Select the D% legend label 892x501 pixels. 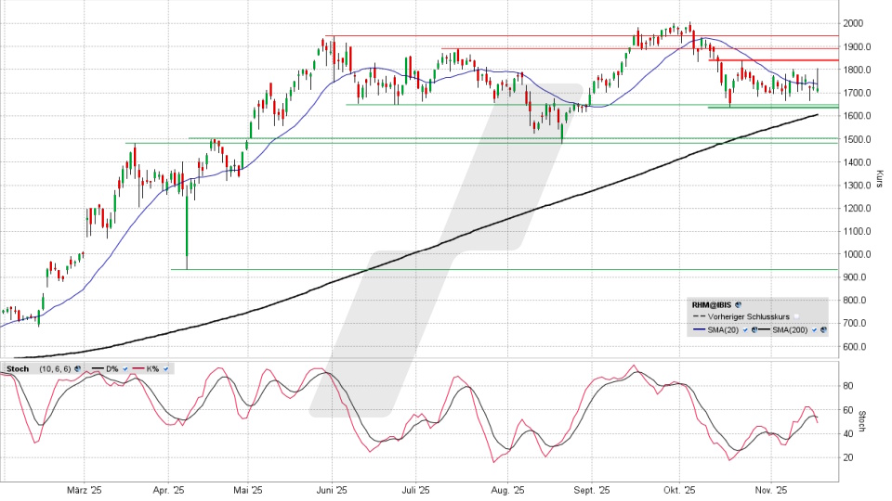pyautogui.click(x=112, y=368)
